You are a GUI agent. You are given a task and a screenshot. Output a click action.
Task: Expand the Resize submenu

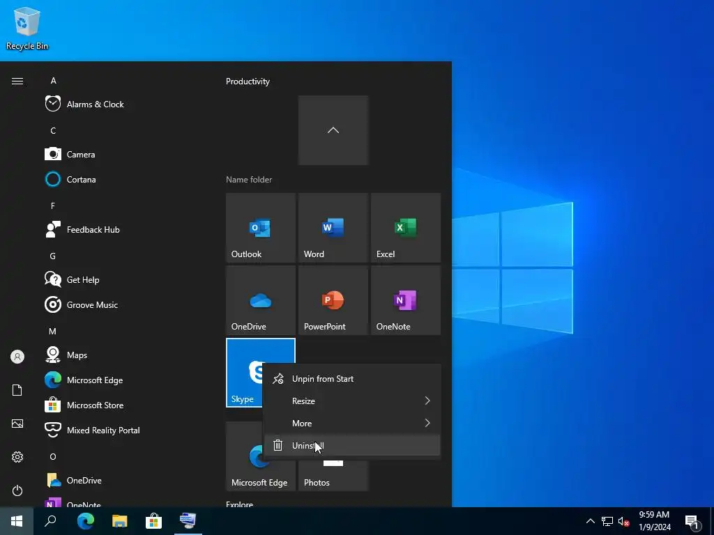[352, 401]
